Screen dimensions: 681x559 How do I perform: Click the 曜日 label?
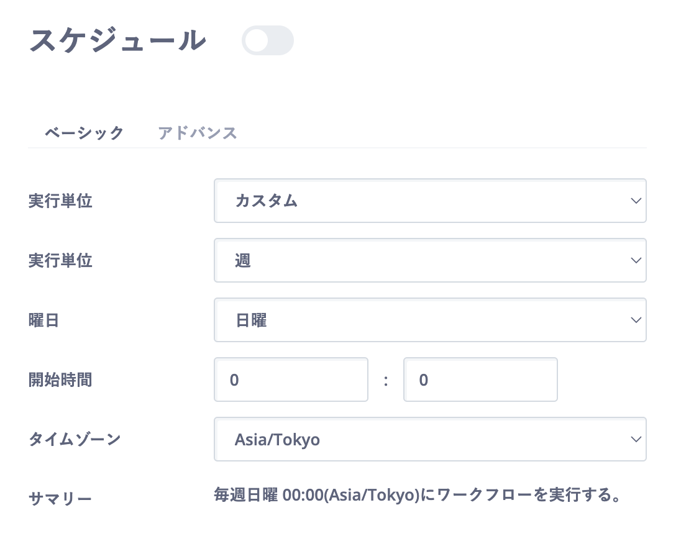(44, 320)
